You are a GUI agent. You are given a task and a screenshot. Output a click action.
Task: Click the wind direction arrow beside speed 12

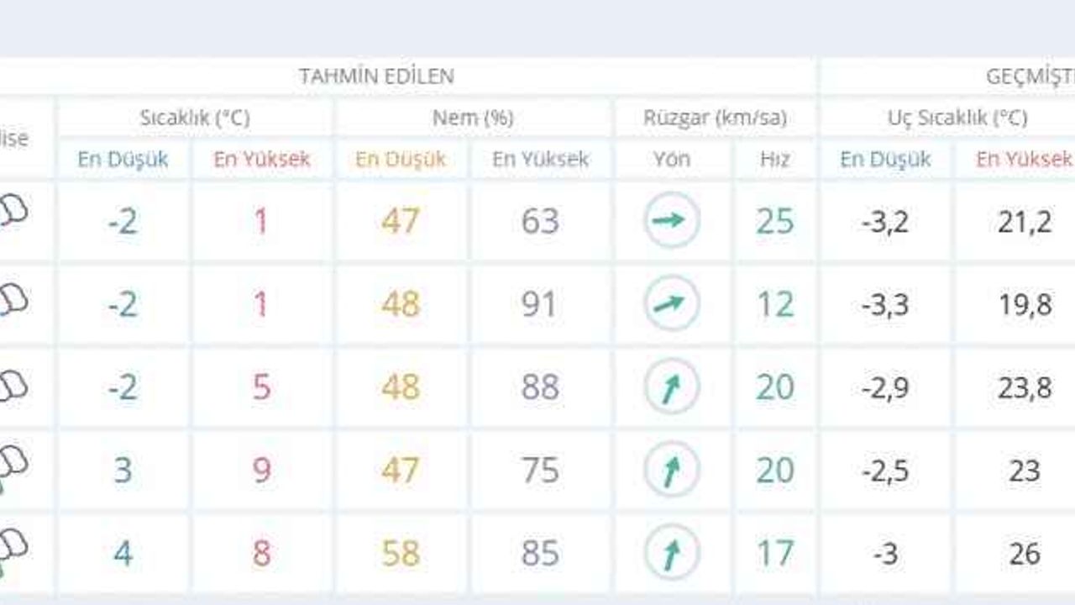pyautogui.click(x=671, y=303)
